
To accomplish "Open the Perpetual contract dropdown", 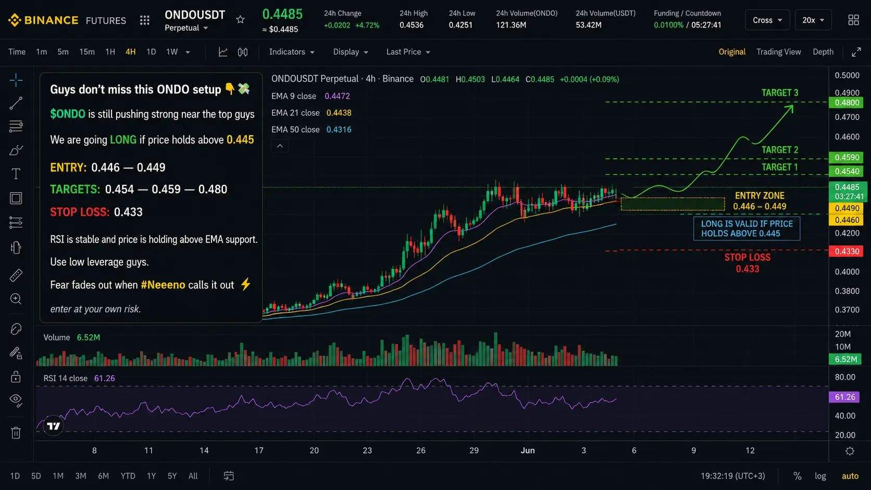I will click(x=186, y=28).
